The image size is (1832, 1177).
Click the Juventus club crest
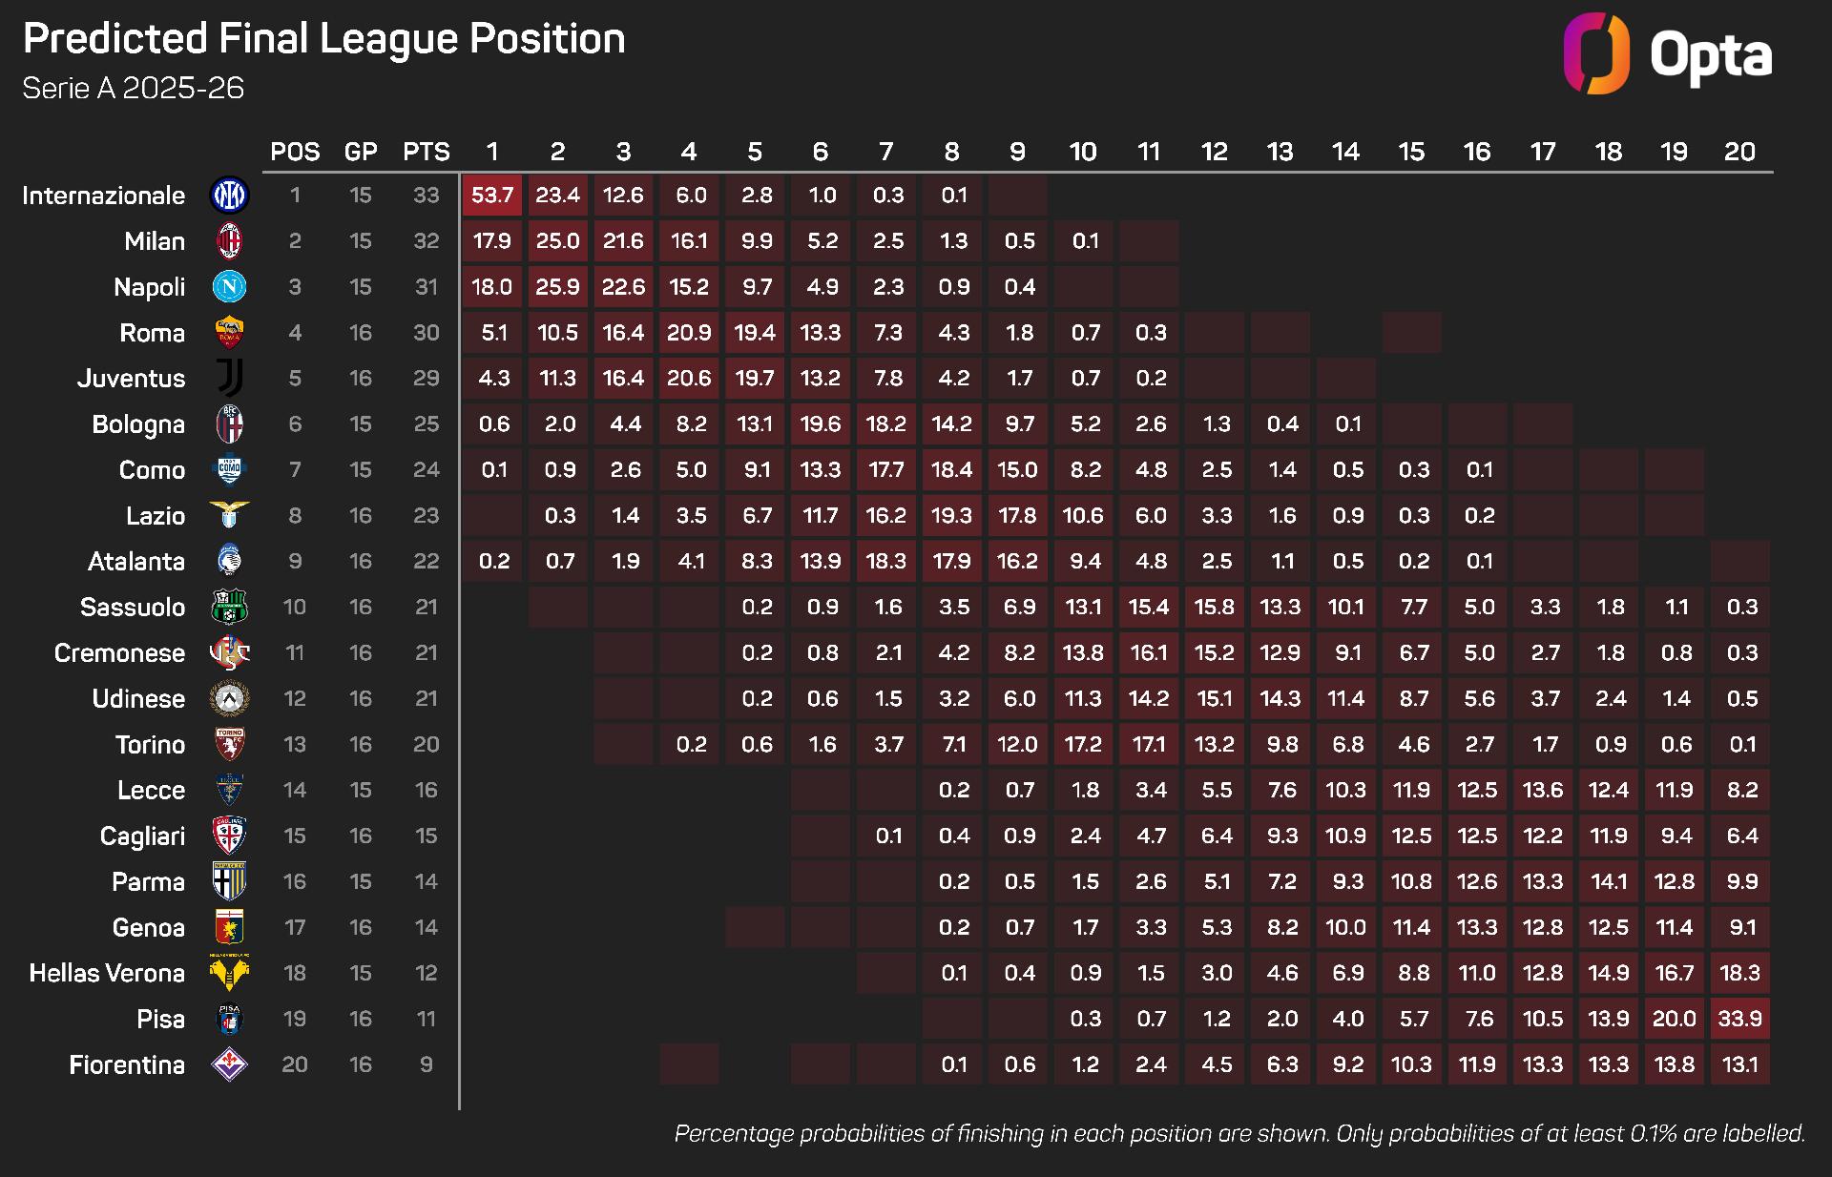(x=229, y=379)
